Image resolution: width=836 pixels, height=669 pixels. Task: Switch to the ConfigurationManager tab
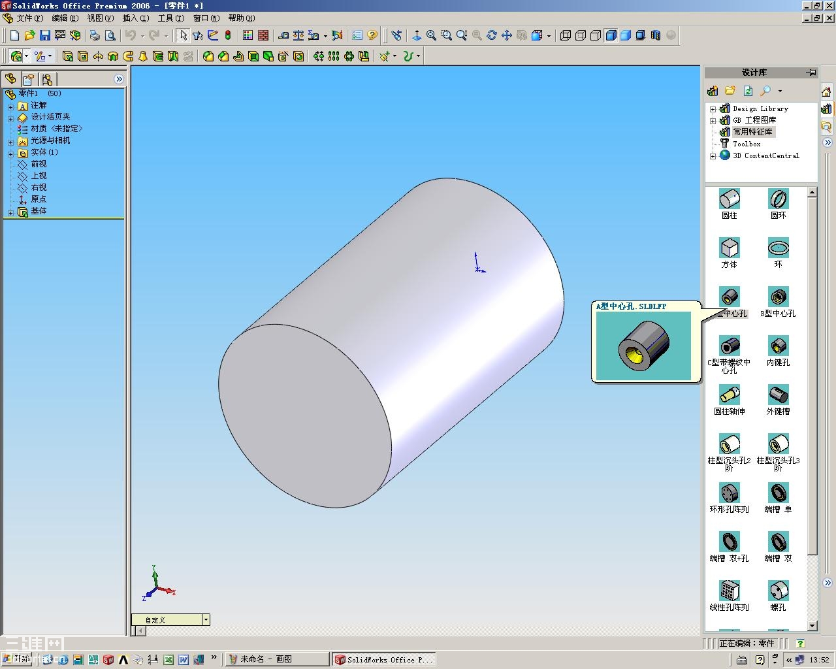tap(47, 79)
